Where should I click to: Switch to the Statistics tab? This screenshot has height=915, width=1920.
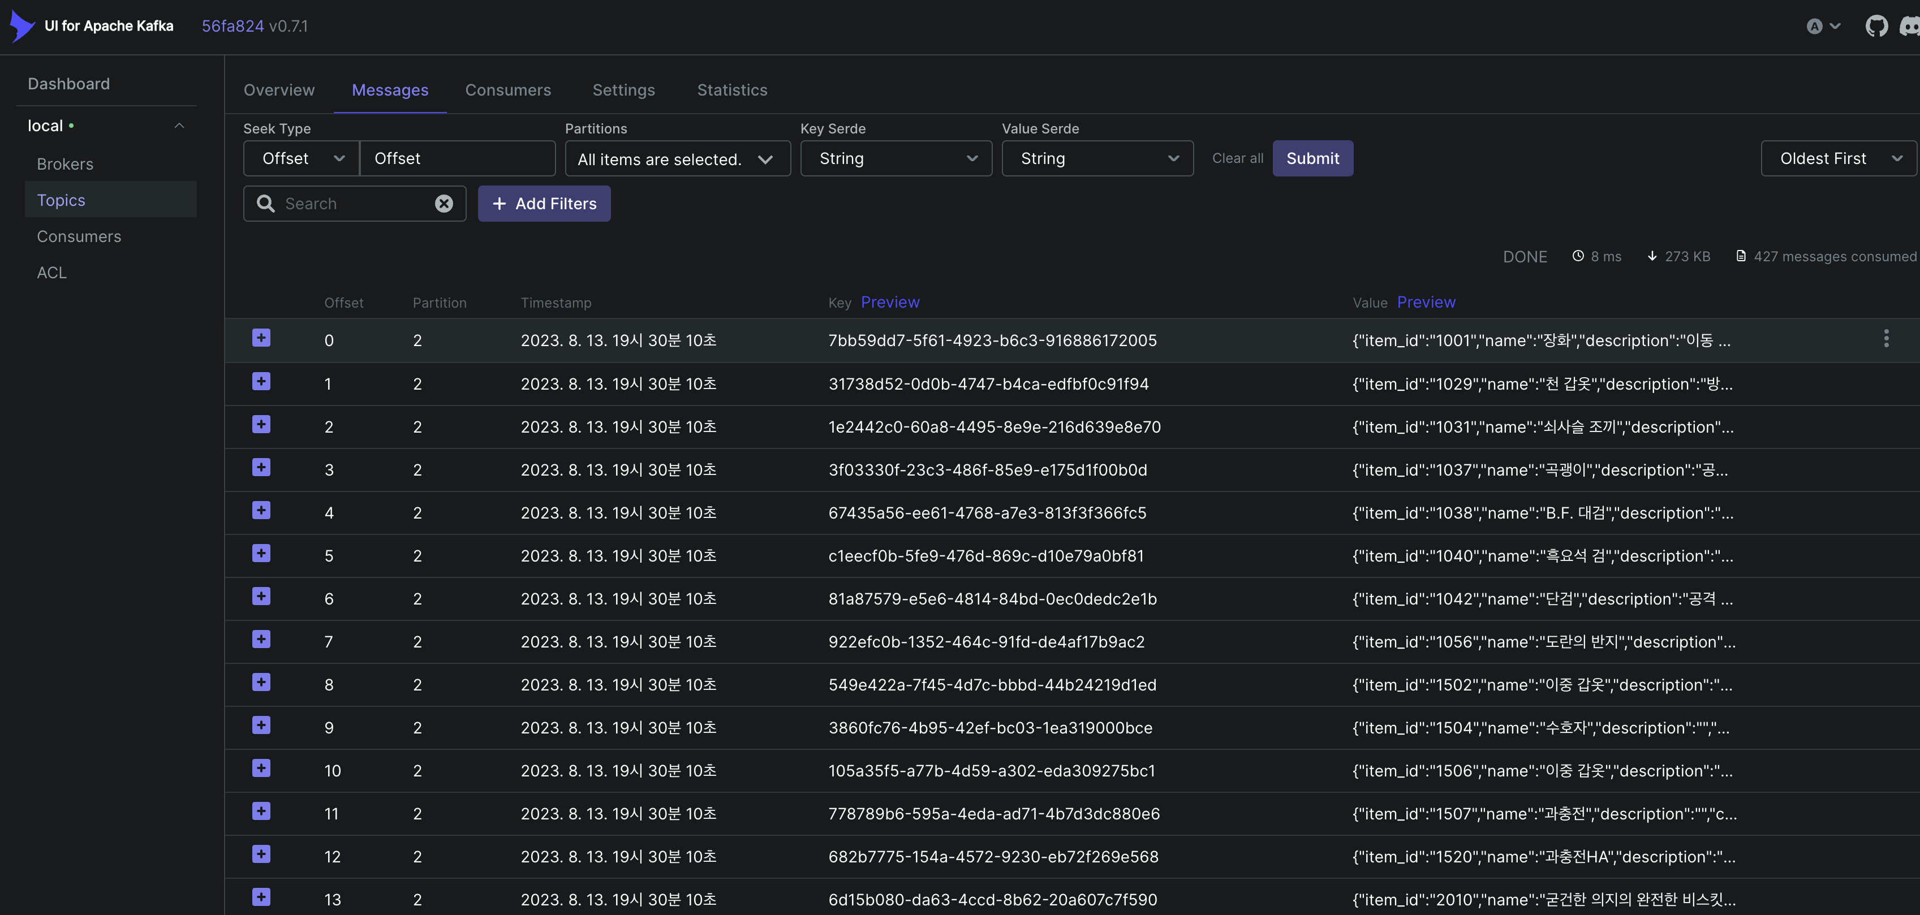(x=731, y=90)
